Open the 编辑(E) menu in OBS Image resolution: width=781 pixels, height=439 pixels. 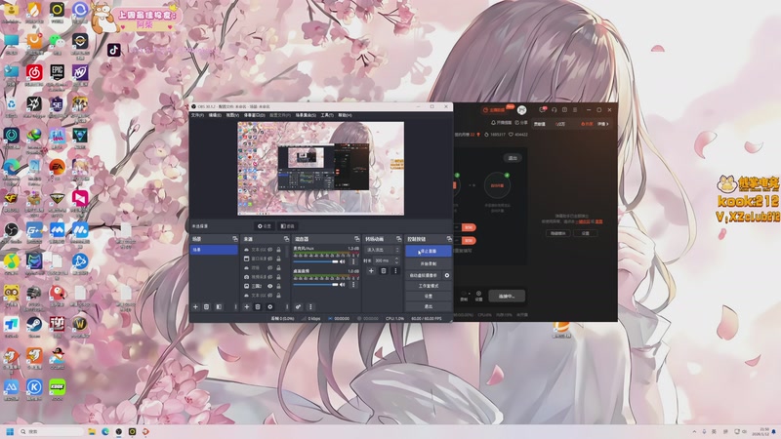pyautogui.click(x=215, y=115)
